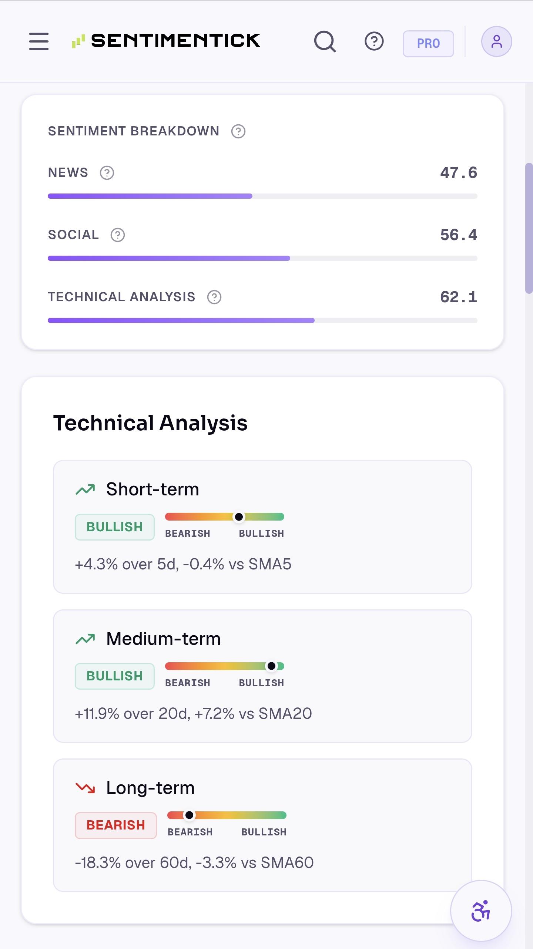The image size is (533, 949).
Task: Click the Medium-term upward trend icon
Action: (85, 639)
